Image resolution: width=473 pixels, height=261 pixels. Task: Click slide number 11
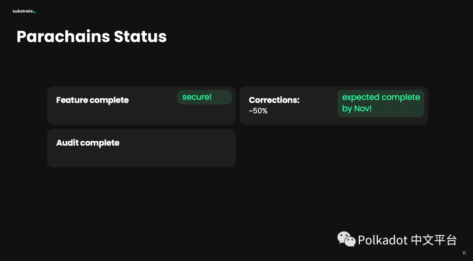tap(464, 253)
